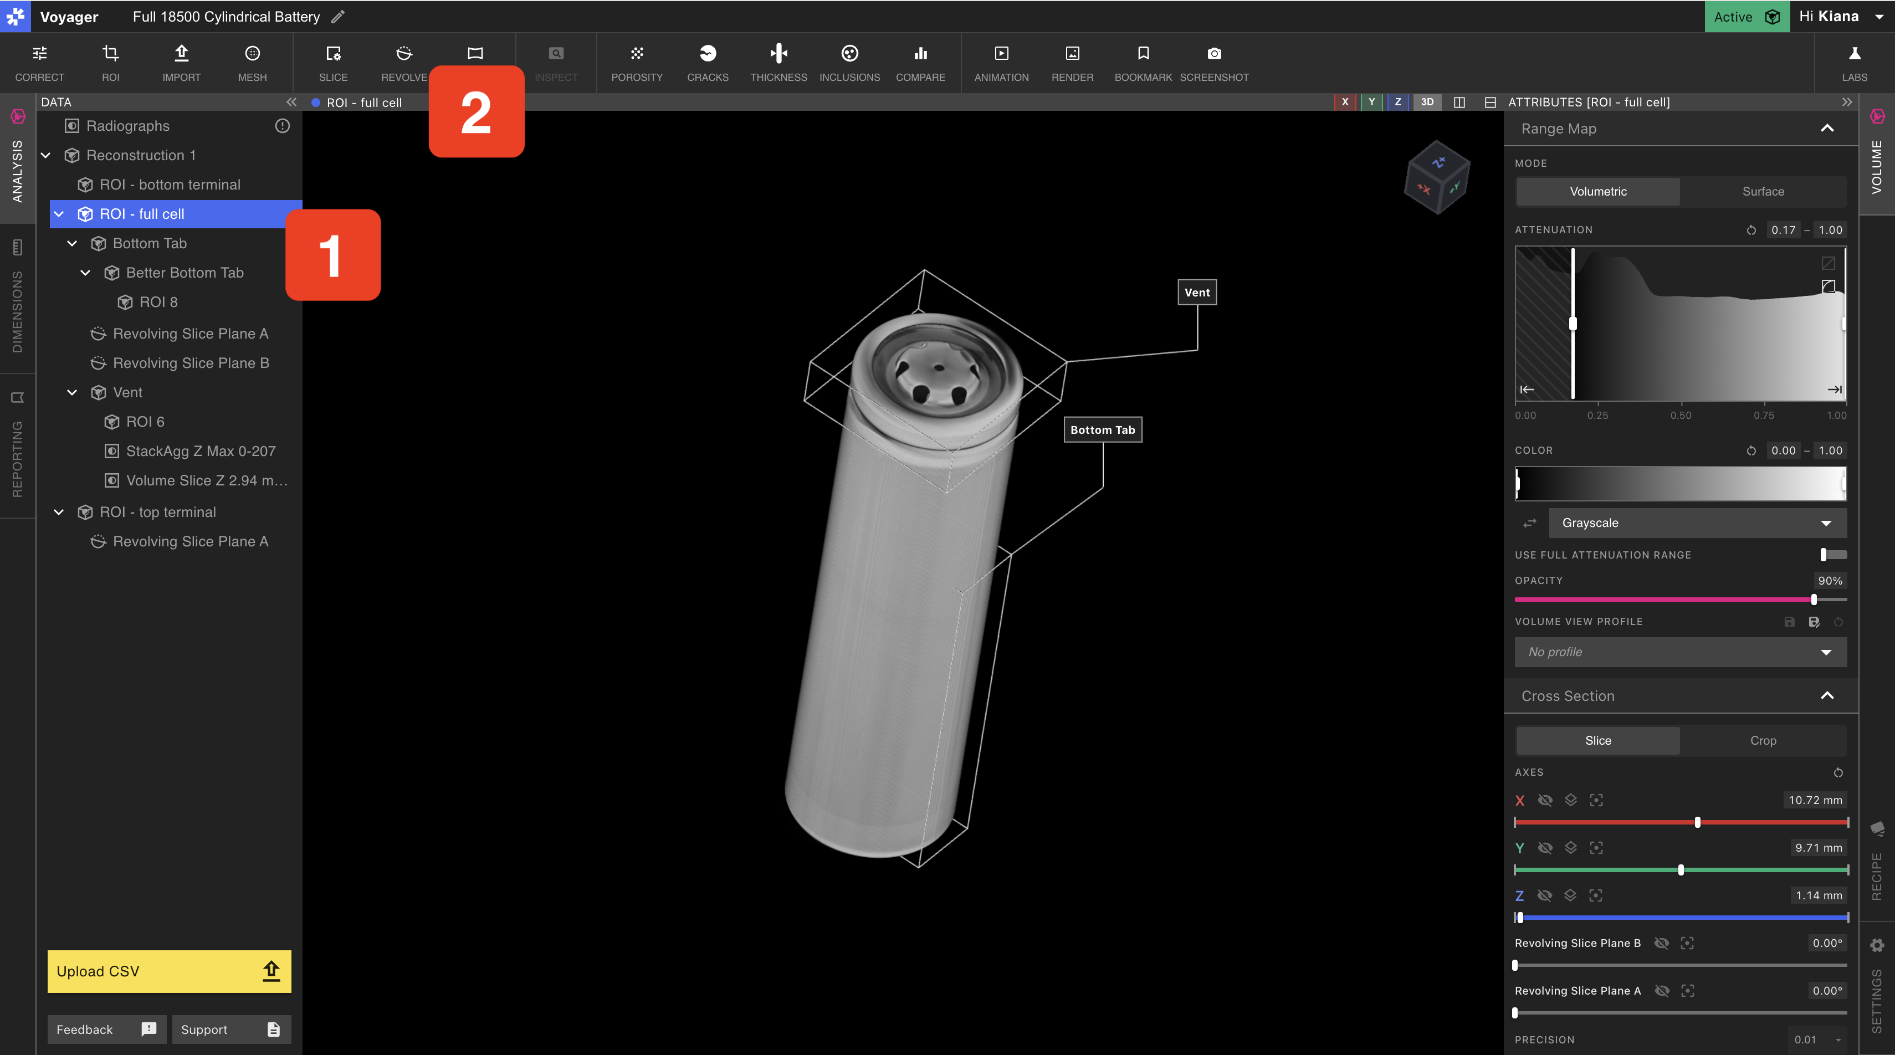Take a Screenshot with camera icon
Screen dimensions: 1895x1055
point(1215,63)
